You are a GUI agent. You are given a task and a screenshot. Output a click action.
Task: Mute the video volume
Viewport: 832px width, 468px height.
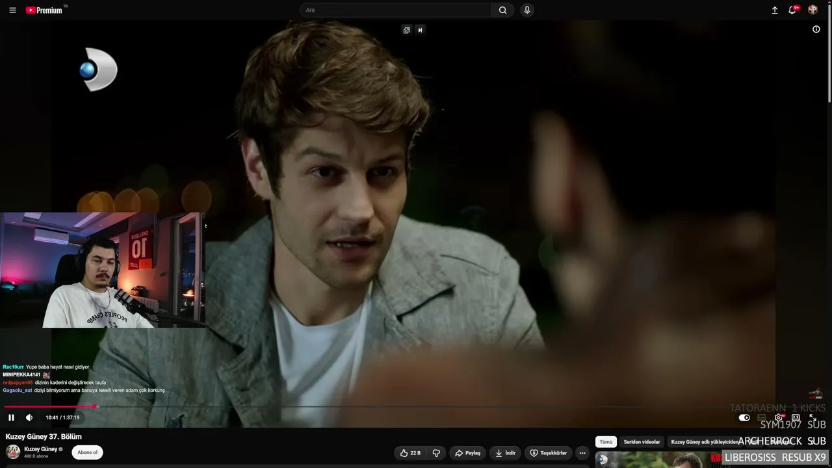click(x=29, y=417)
